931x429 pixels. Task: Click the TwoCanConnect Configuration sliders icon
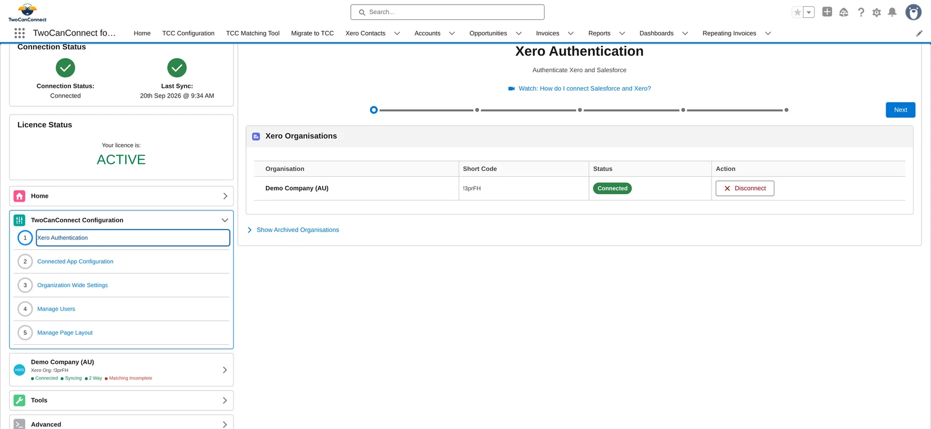[19, 220]
